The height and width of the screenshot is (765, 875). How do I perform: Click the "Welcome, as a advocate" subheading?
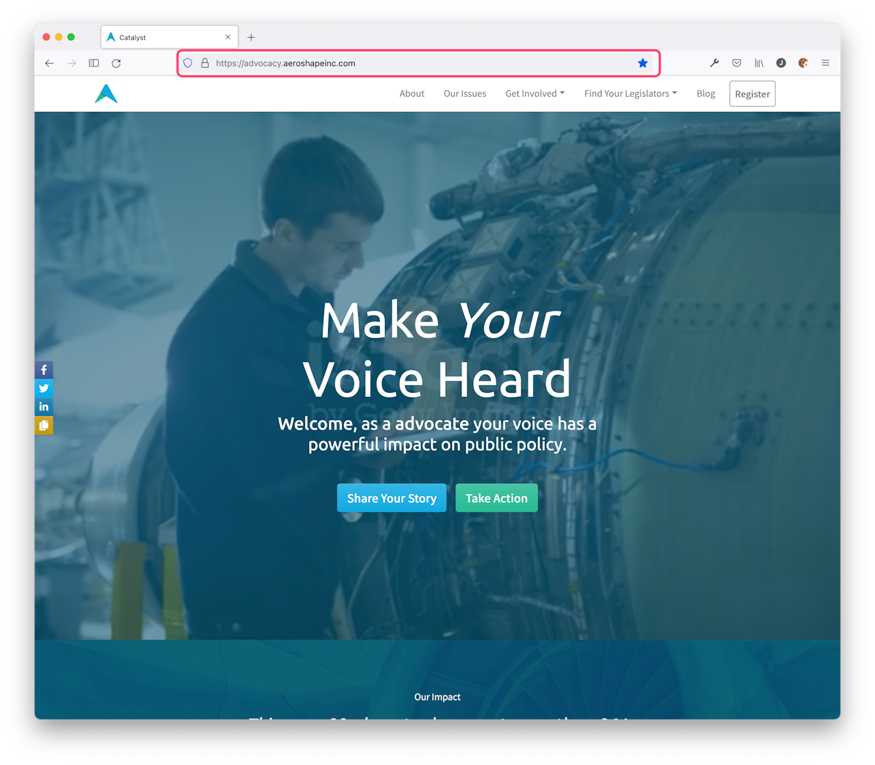tap(437, 434)
